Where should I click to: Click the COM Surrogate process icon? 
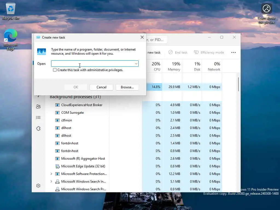pos(57,113)
